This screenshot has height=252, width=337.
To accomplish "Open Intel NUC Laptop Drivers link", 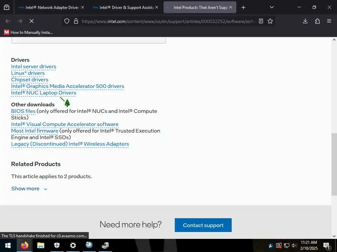I will pyautogui.click(x=44, y=93).
